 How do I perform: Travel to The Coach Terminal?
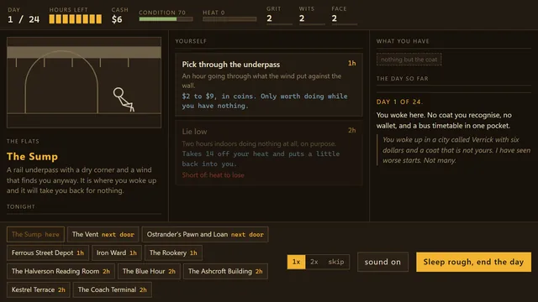click(112, 289)
